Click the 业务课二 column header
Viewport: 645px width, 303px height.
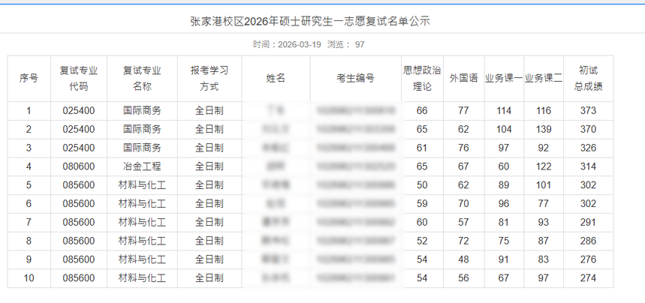pos(544,78)
